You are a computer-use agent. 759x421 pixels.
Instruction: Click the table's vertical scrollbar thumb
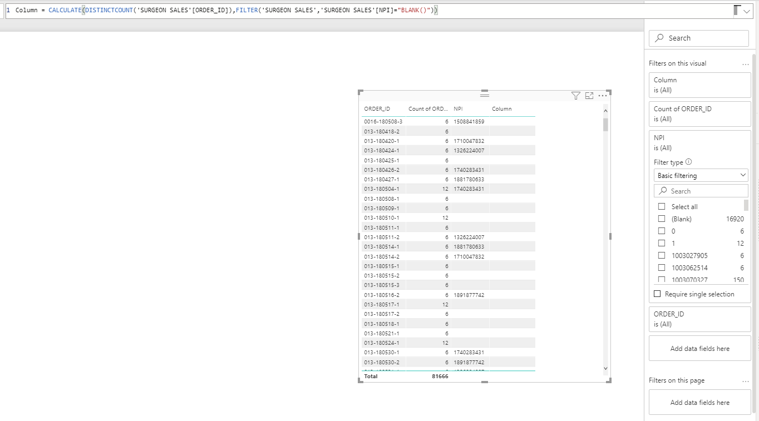(606, 125)
